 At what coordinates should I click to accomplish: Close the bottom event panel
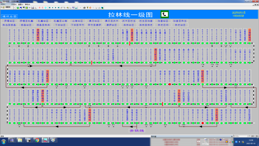[232, 136]
